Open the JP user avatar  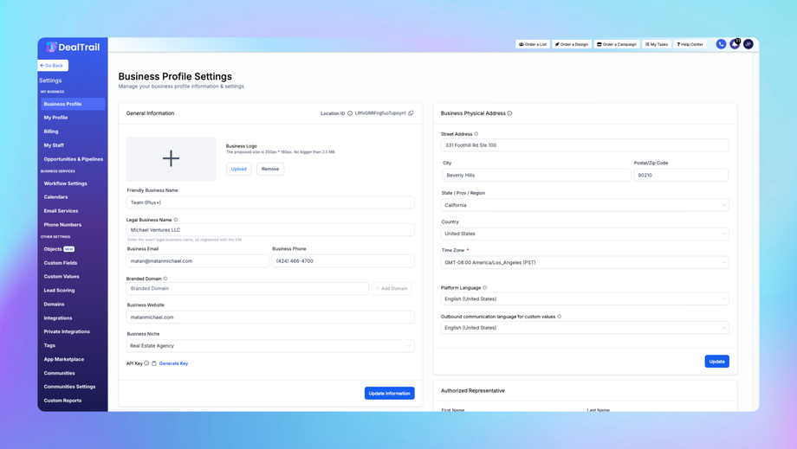click(x=748, y=44)
